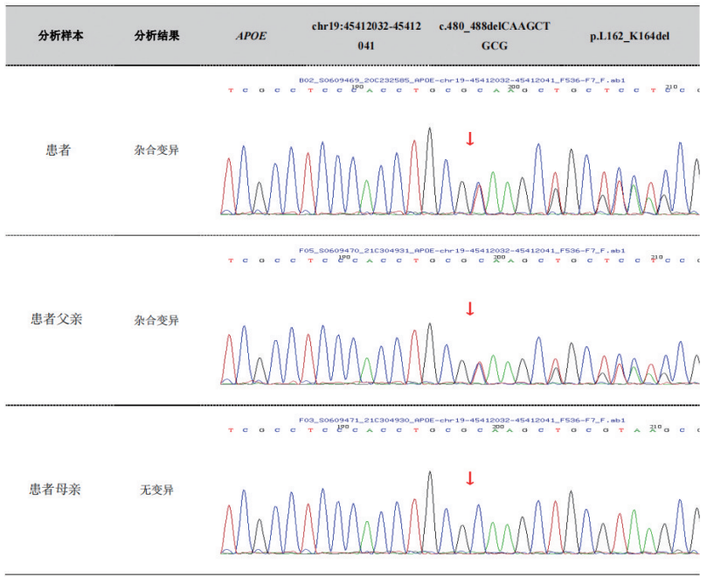Select the c.480_488delCAAGCTGCG variant text
Image resolution: width=707 pixels, height=577 pixels.
[495, 35]
